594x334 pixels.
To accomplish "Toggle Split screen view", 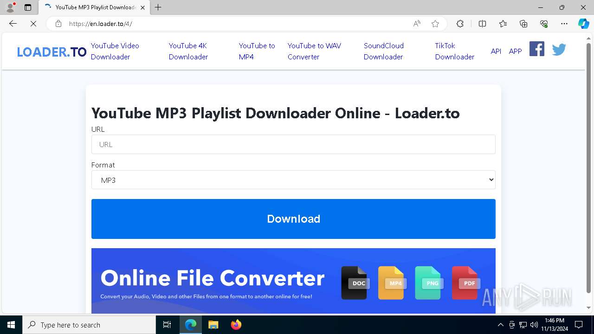I will 482,24.
